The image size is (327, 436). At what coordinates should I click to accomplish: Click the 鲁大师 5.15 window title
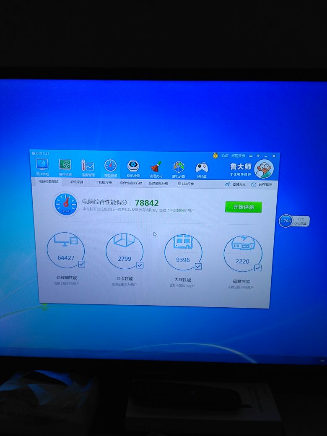[x=41, y=153]
